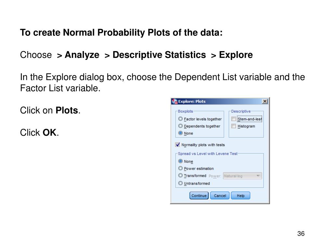Click the SPSS icon in dialog title bar
333x250 pixels.
175,101
